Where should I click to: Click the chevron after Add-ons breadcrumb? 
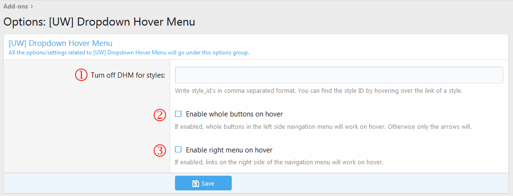(x=32, y=6)
